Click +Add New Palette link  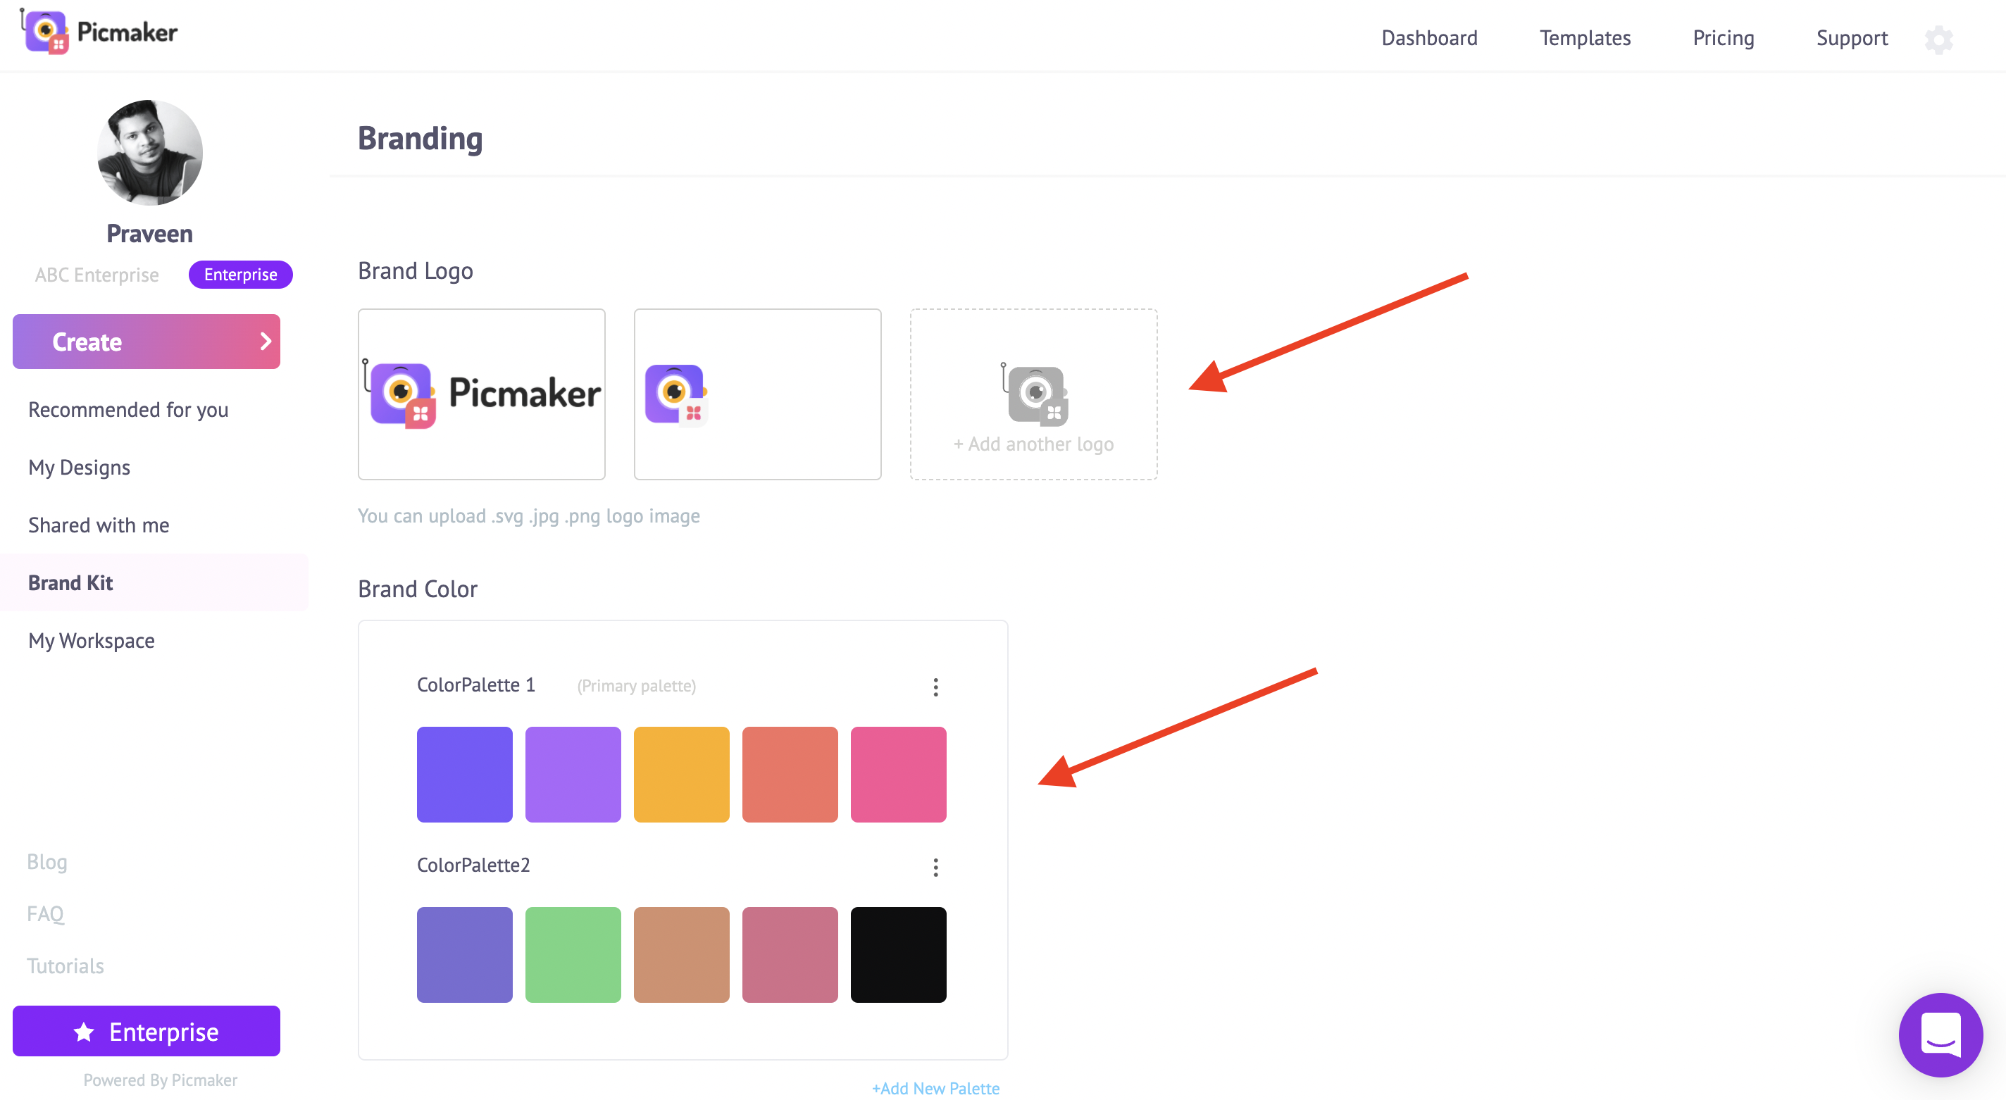(935, 1088)
